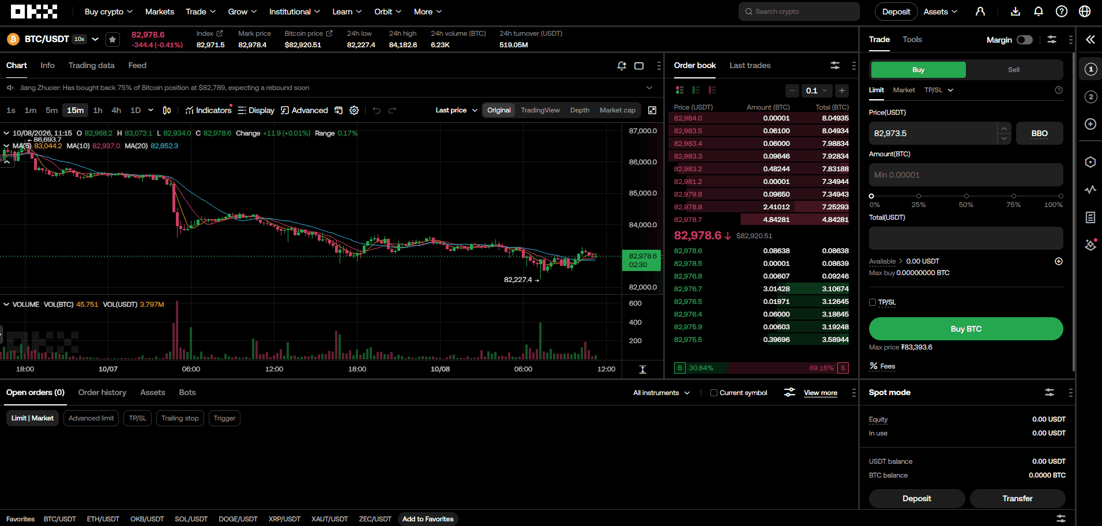Switch chart layout via rectangle icon
The height and width of the screenshot is (526, 1102).
click(x=639, y=66)
